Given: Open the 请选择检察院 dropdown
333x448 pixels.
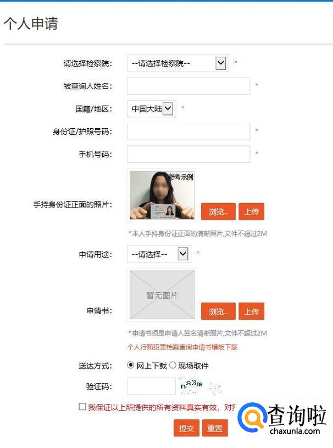Looking at the screenshot, I should (x=178, y=63).
